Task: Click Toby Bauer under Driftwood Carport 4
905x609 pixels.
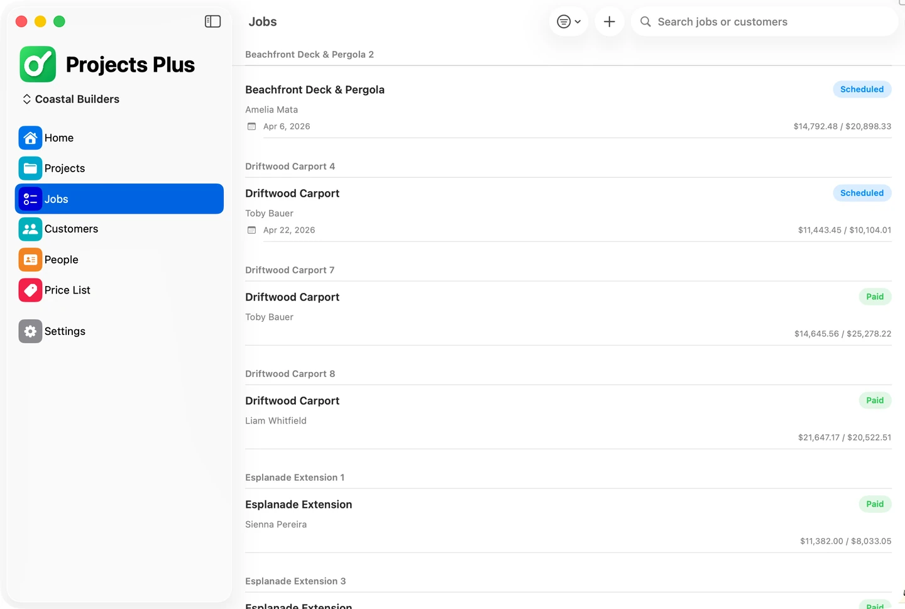Action: pos(269,213)
